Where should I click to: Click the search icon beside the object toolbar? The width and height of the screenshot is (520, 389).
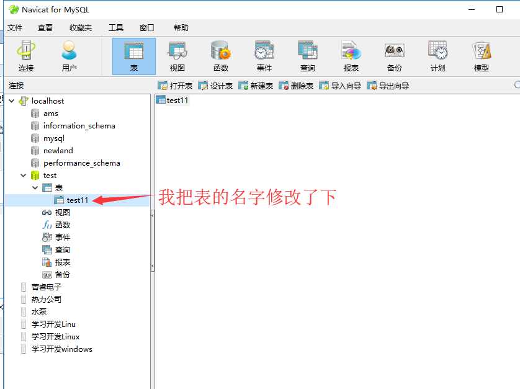[x=517, y=85]
